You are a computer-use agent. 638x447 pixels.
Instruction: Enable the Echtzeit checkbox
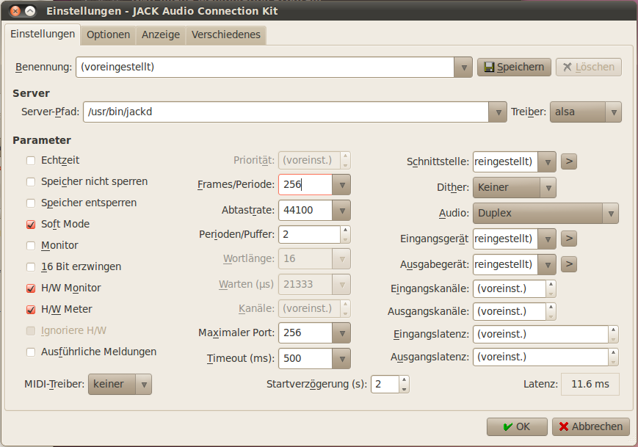pos(31,160)
